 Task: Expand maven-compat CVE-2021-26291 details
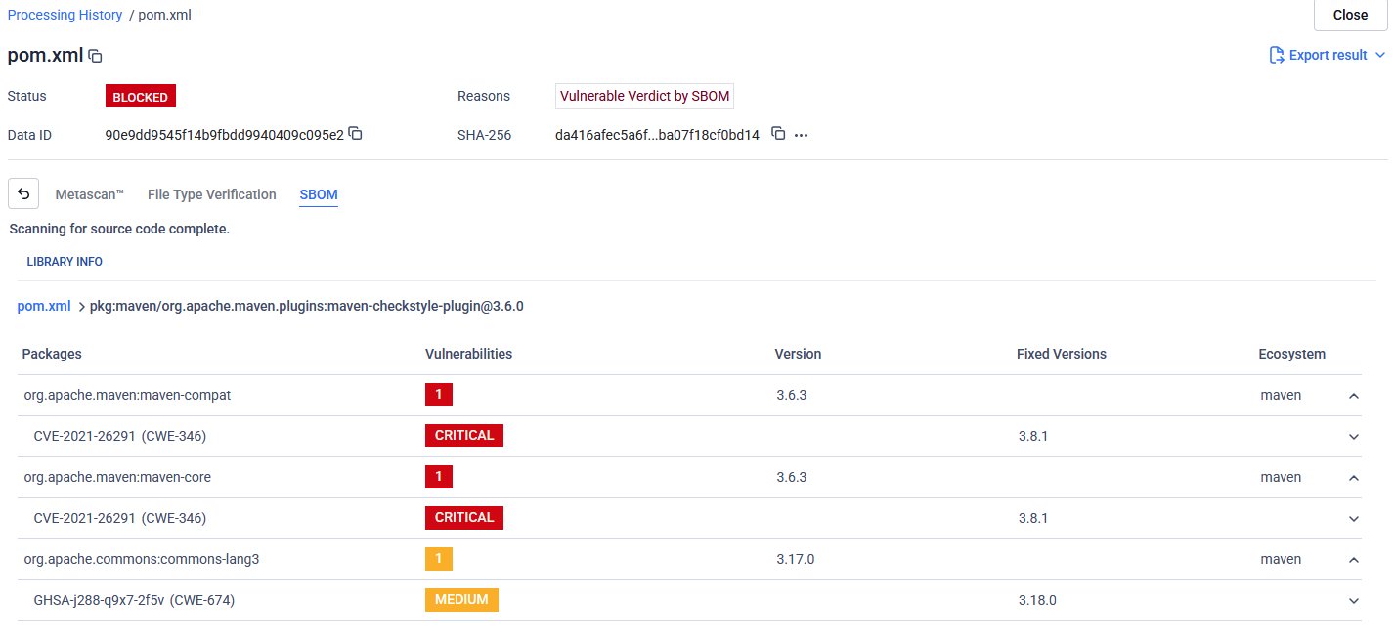tap(1353, 437)
